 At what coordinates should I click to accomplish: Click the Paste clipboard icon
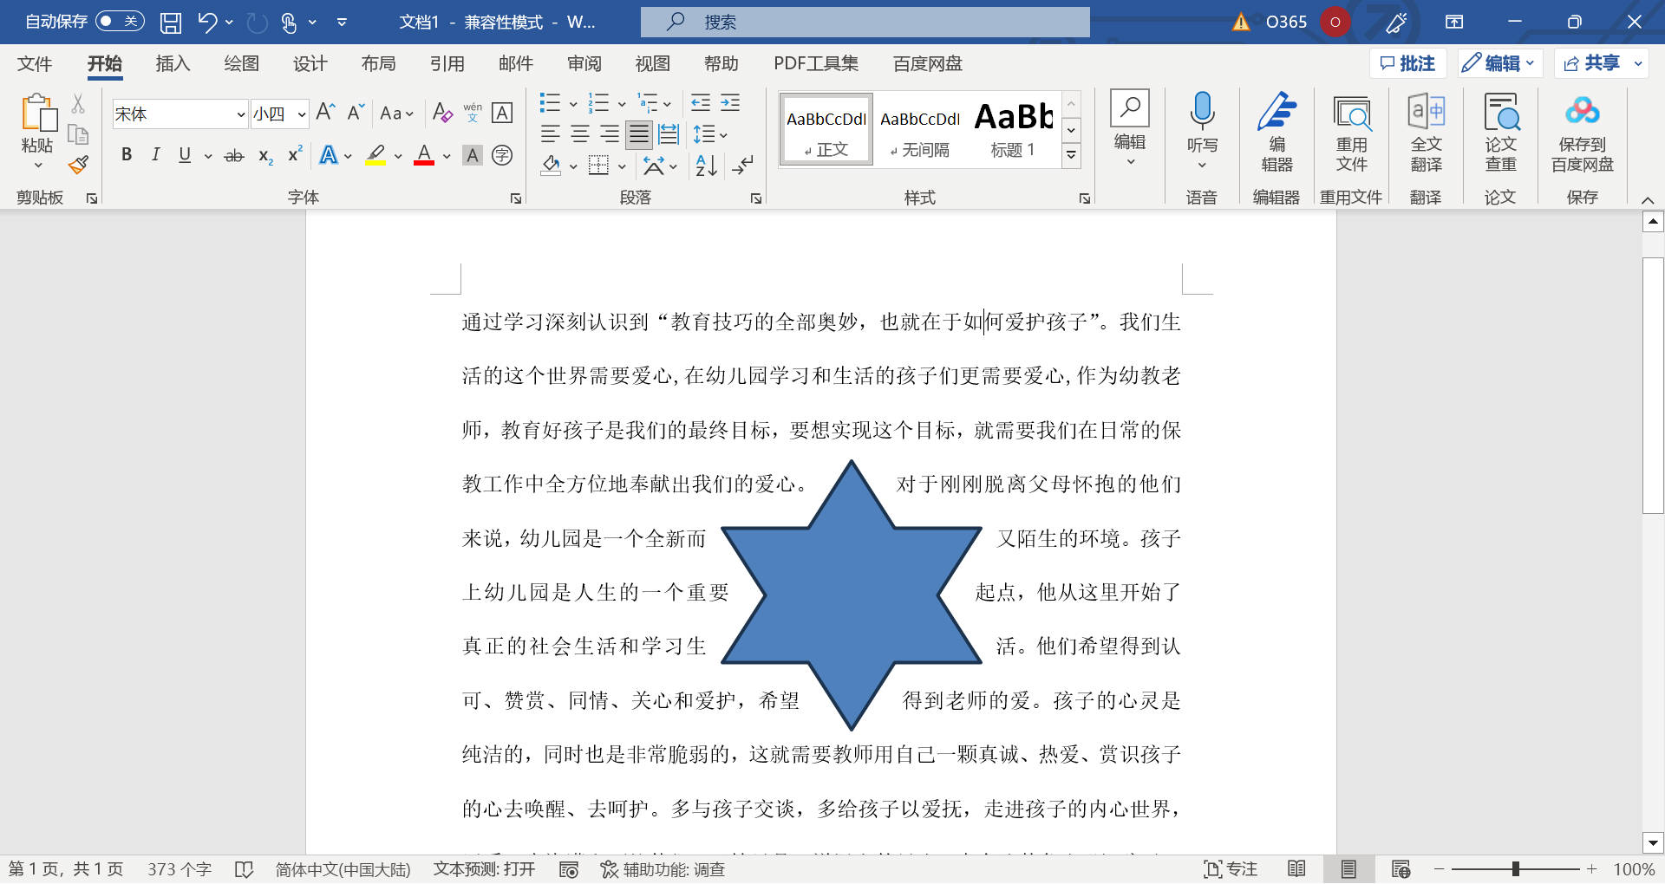(38, 114)
